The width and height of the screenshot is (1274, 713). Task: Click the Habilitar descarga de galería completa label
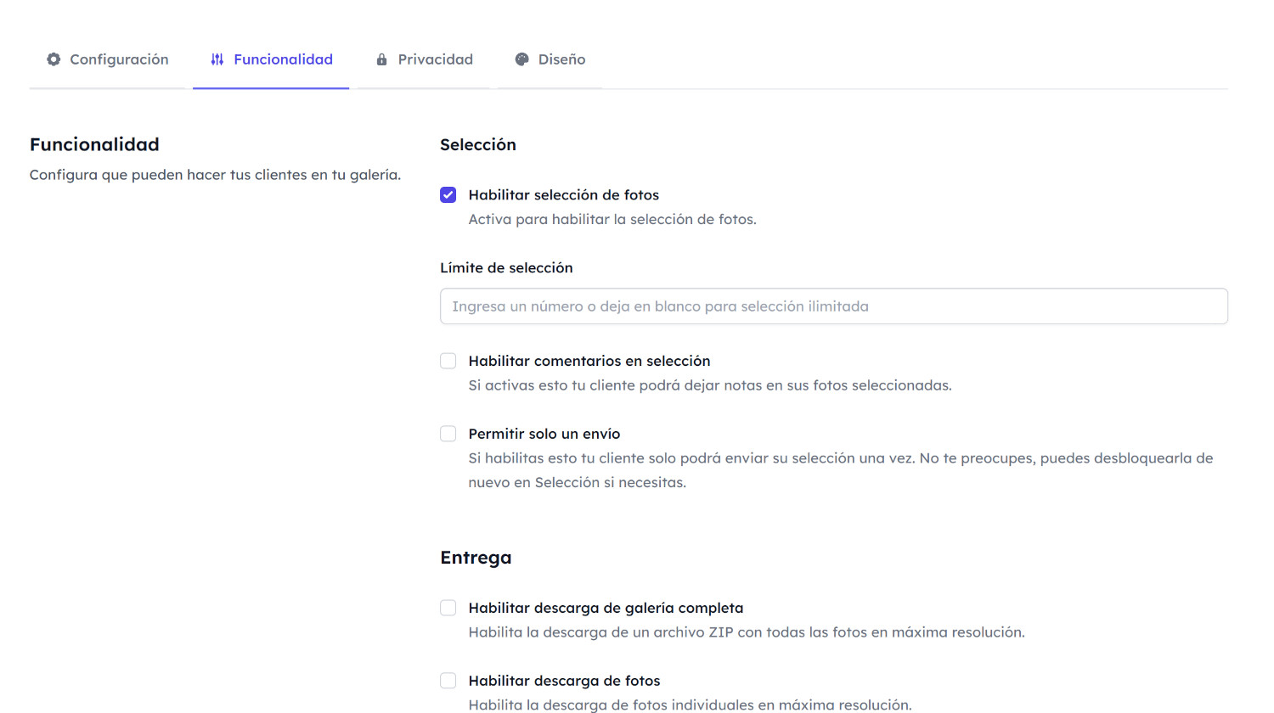coord(606,608)
